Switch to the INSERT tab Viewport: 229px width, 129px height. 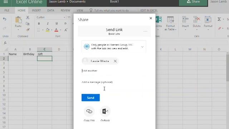pos(36,10)
